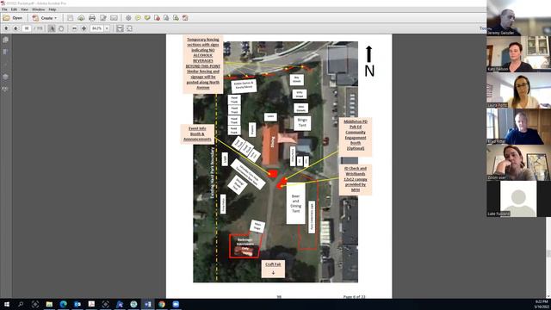The image size is (551, 310).
Task: Click the red badge page icon
Action: (x=157, y=18)
